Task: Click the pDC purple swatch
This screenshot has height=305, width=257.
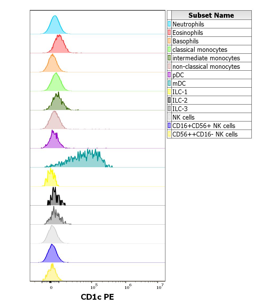Action: tap(169, 75)
